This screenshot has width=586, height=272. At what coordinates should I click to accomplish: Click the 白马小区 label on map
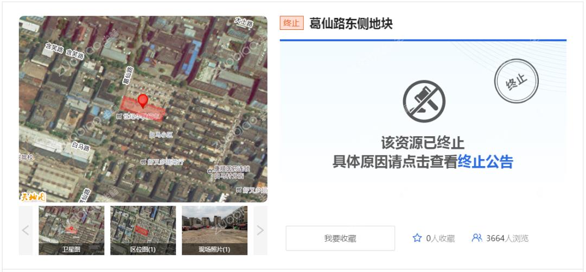(x=161, y=135)
